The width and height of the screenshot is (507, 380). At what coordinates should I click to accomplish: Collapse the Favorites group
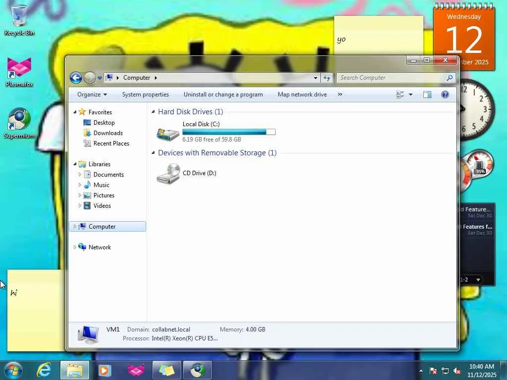(x=75, y=112)
